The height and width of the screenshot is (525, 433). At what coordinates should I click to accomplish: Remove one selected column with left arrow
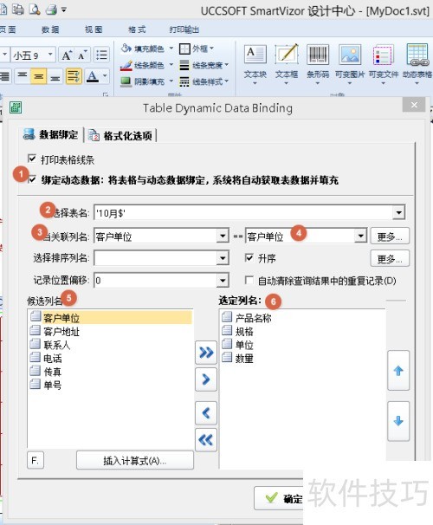coord(206,413)
